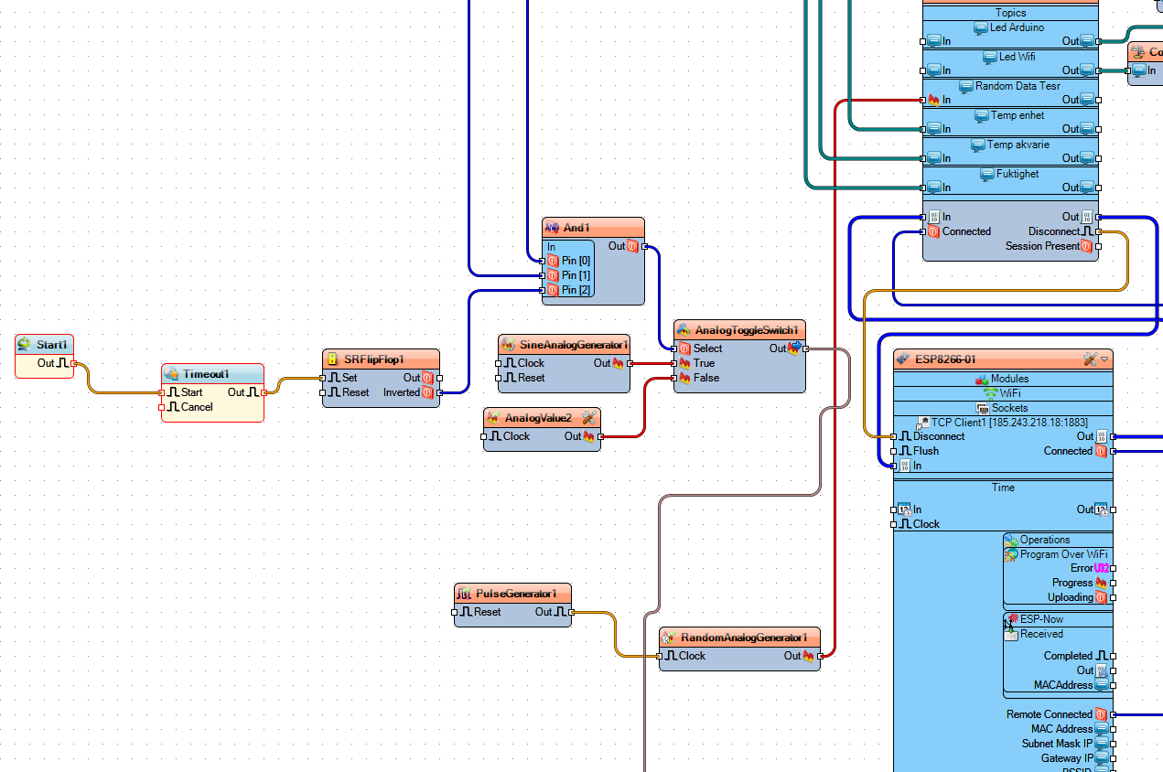Click the Completed output label
This screenshot has width=1163, height=772.
(x=1069, y=656)
